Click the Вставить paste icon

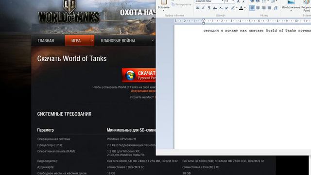(x=164, y=2)
